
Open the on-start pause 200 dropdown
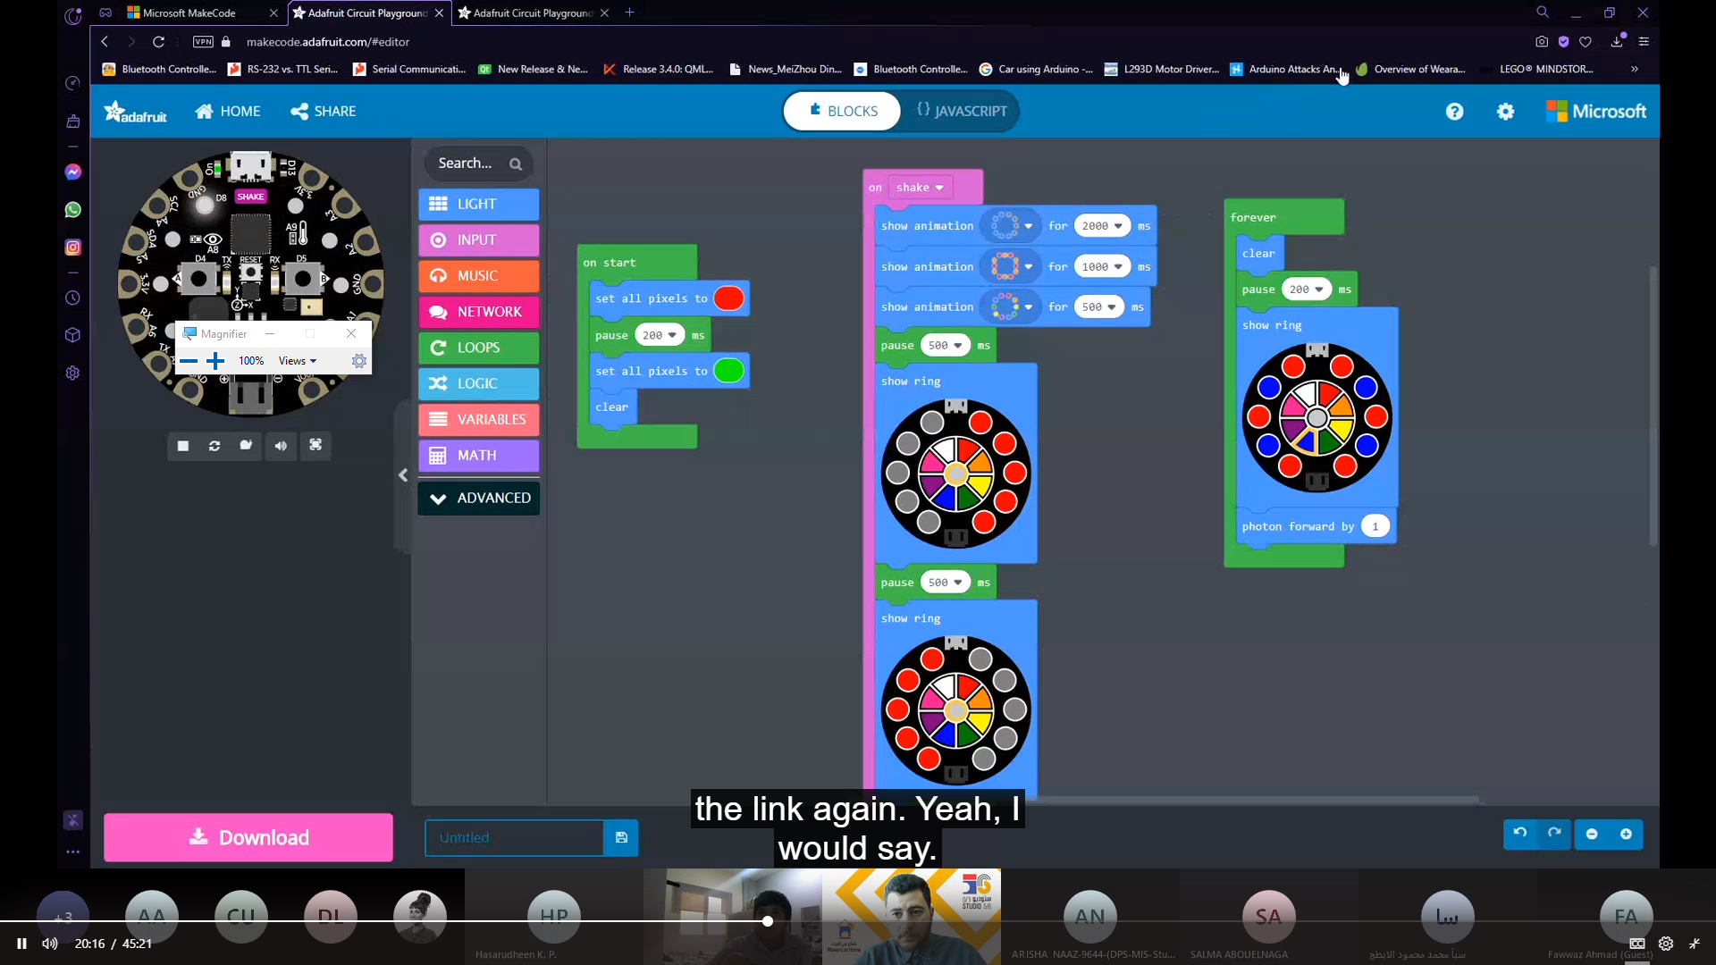660,335
